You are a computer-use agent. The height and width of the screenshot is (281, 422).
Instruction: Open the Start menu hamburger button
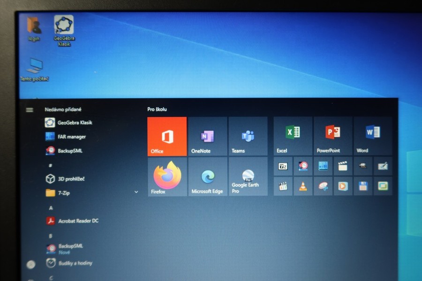tap(30, 110)
